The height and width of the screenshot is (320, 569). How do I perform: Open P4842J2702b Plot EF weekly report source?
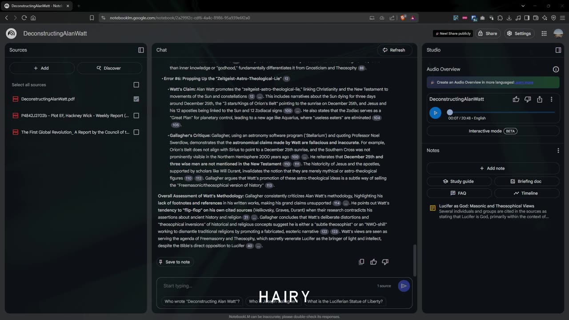[75, 116]
